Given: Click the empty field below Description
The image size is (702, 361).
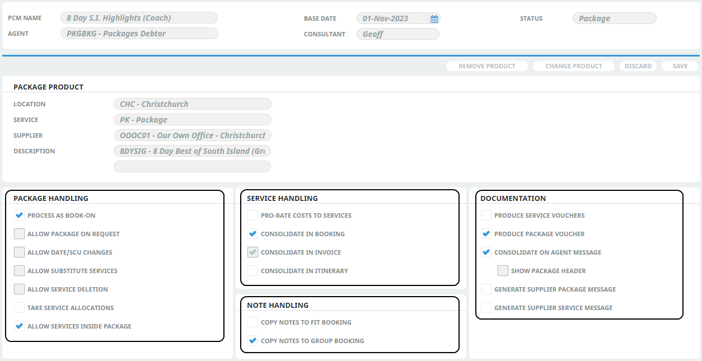Looking at the screenshot, I should (193, 167).
